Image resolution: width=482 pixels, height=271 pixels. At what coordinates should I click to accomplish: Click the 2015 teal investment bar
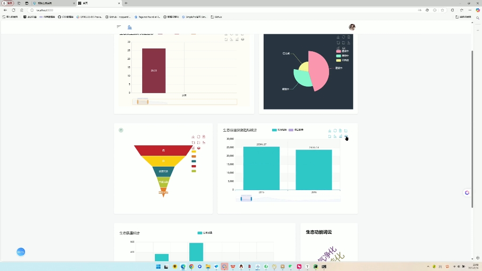point(261,168)
